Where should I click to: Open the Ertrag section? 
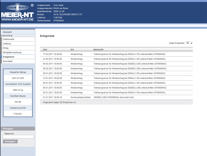6,48
